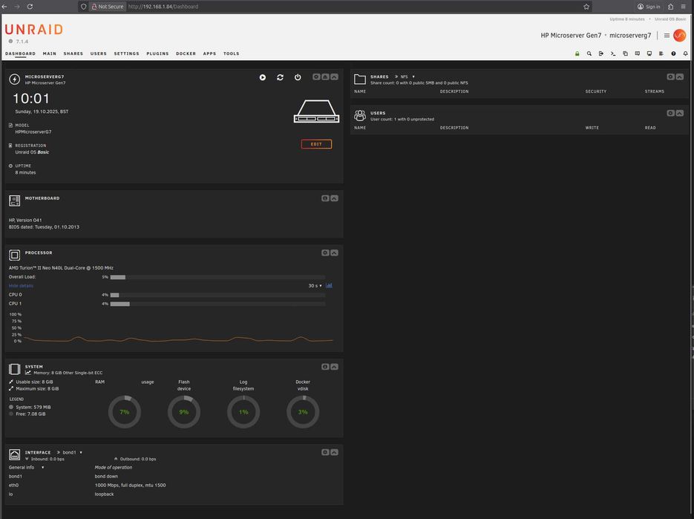This screenshot has width=694, height=519.
Task: Open settings gear of Microserverg7 tile
Action: pos(316,76)
